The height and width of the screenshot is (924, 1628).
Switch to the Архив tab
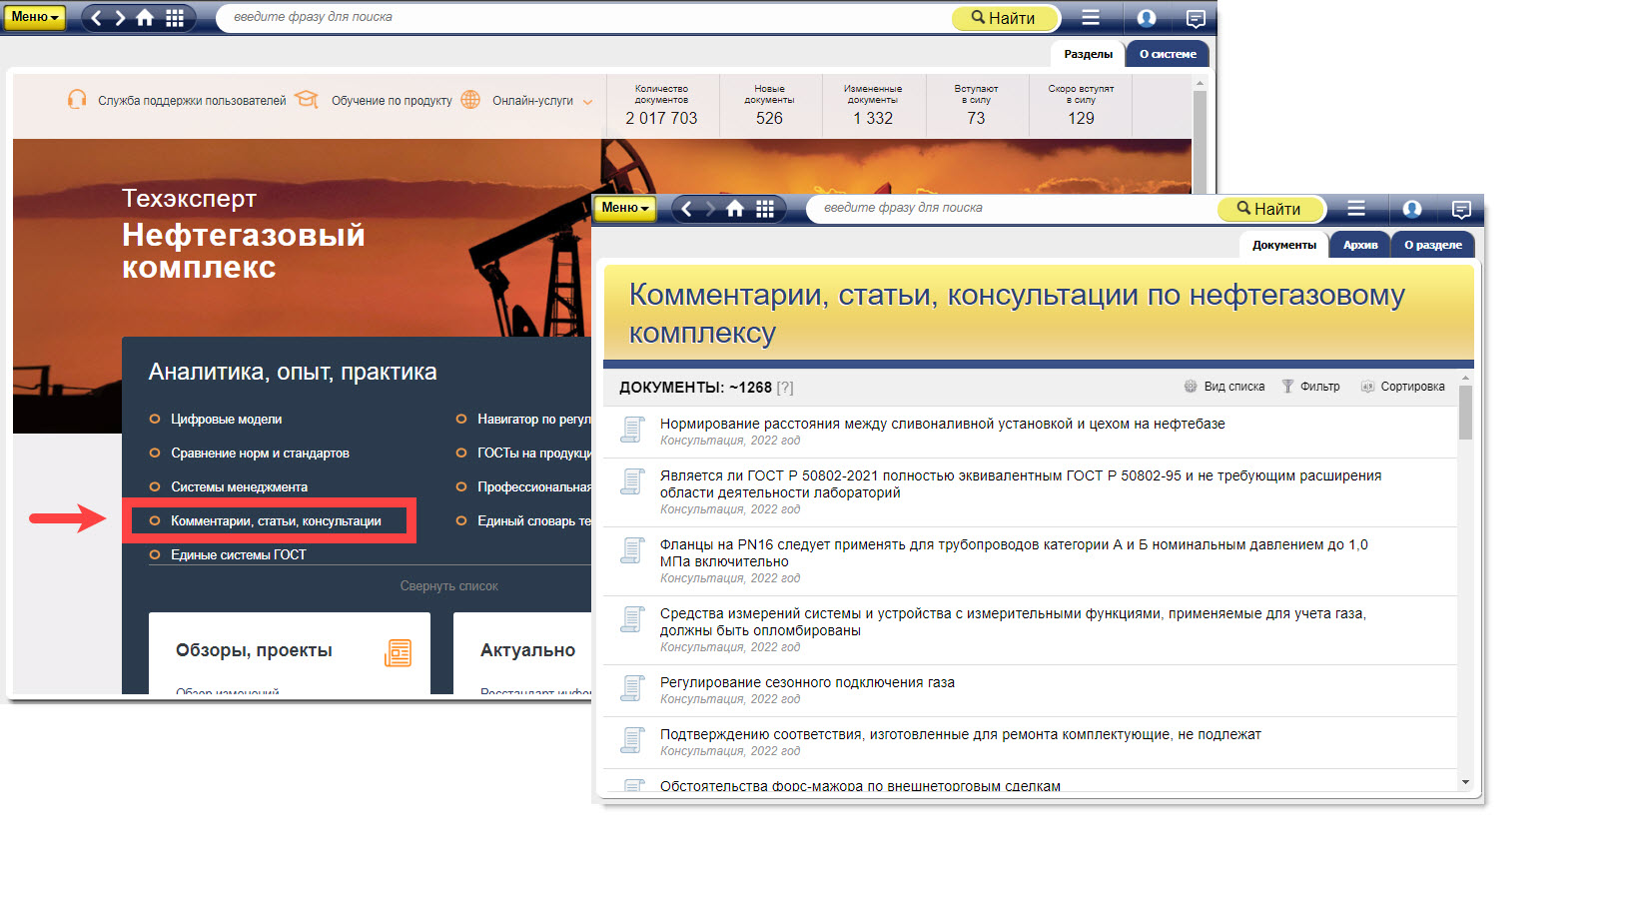point(1360,245)
